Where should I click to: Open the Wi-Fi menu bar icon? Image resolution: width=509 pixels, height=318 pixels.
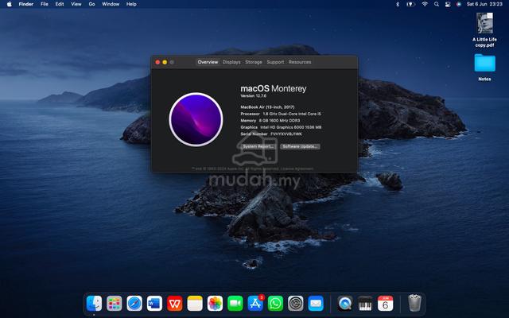(425, 4)
